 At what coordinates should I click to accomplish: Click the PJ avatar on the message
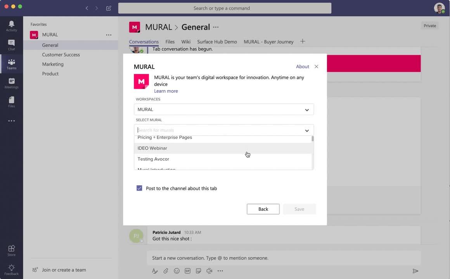(136, 236)
